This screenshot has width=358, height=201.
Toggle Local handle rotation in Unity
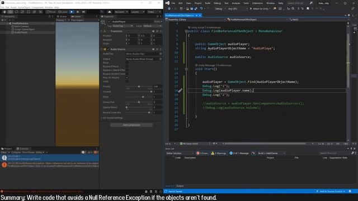(63, 12)
